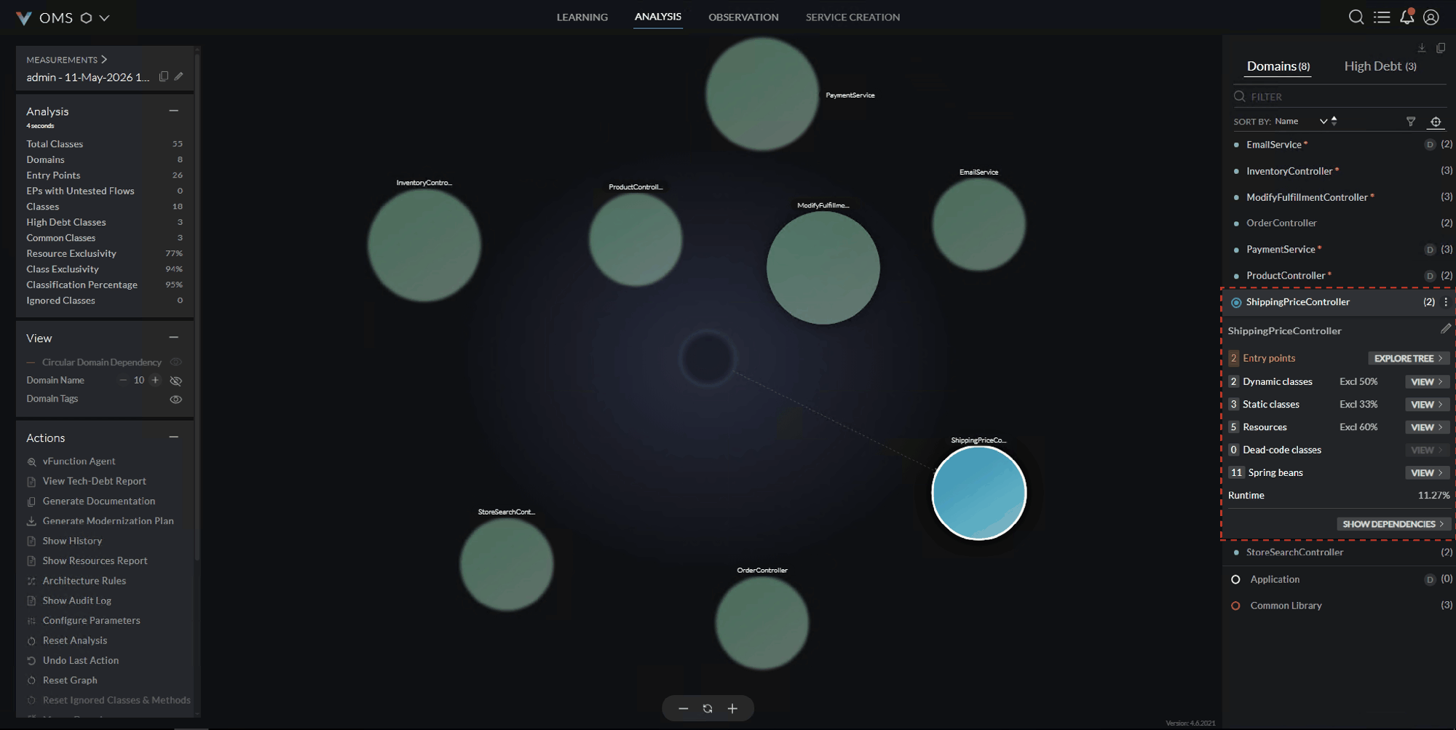Screen dimensions: 1456x730
Task: Copy the measurement name icon
Action: point(164,76)
